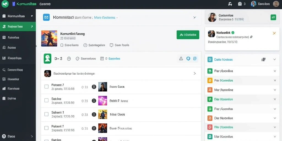Image resolution: width=282 pixels, height=141 pixels.
Task: Click the teal icon of last Mer Koonfon row
Action: [x=210, y=137]
